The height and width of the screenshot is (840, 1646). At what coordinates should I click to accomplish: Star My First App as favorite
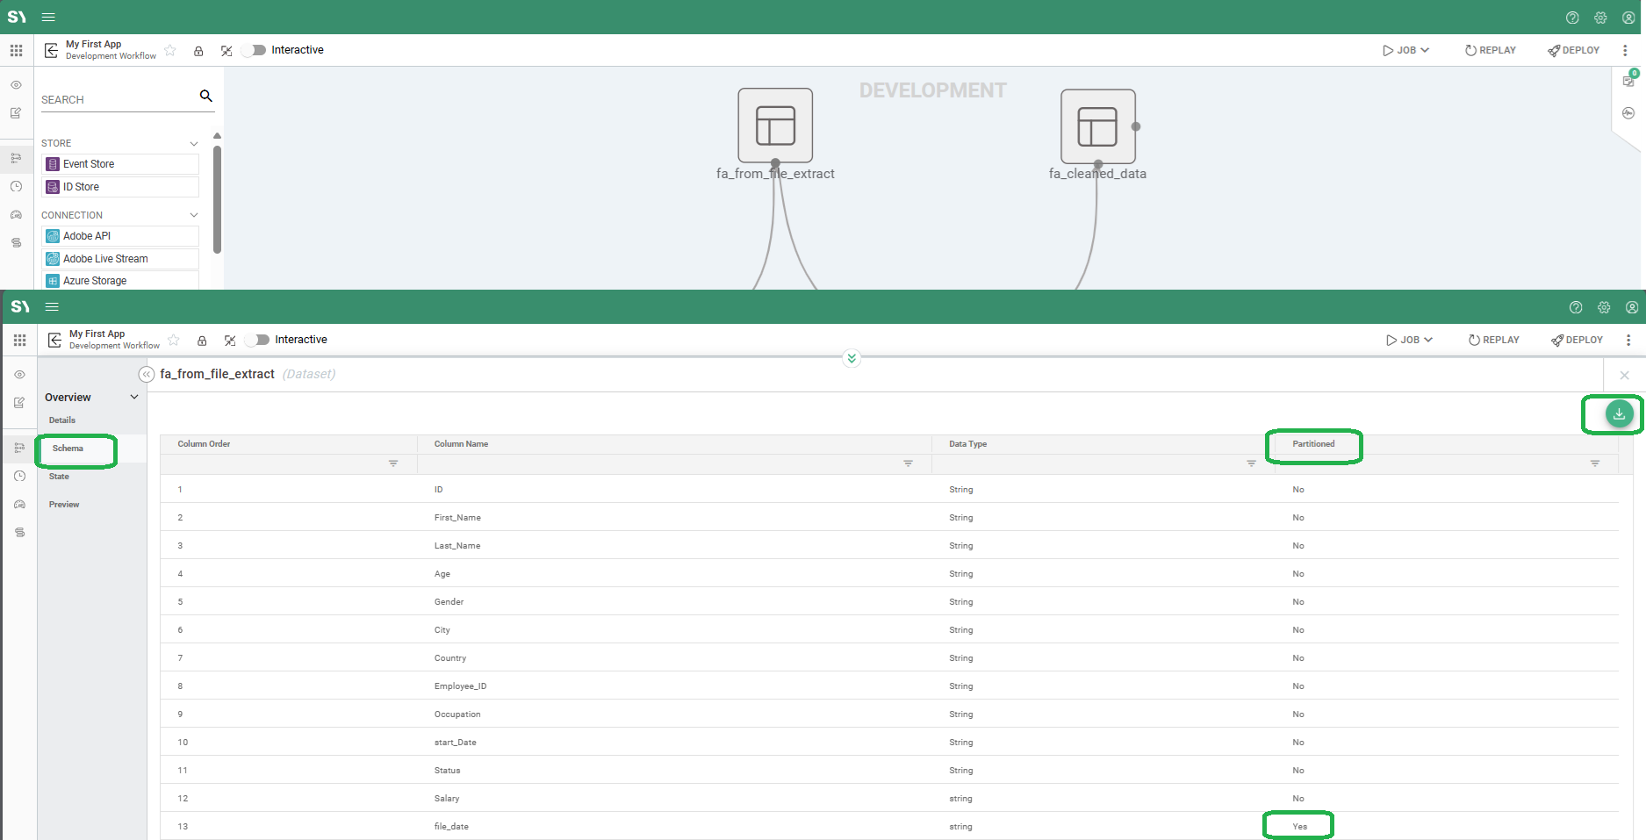point(170,50)
